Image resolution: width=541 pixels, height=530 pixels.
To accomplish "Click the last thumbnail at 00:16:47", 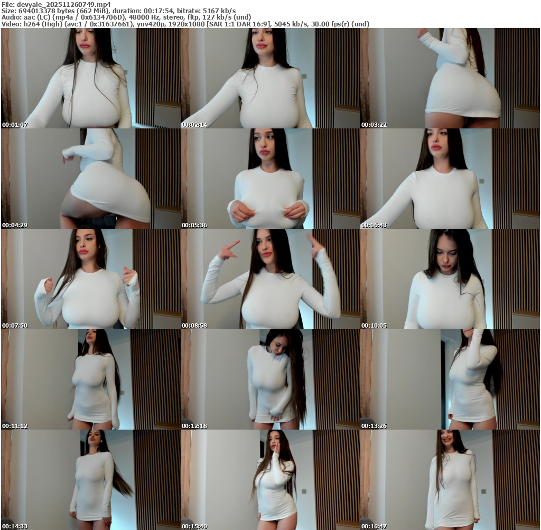I will click(x=450, y=480).
